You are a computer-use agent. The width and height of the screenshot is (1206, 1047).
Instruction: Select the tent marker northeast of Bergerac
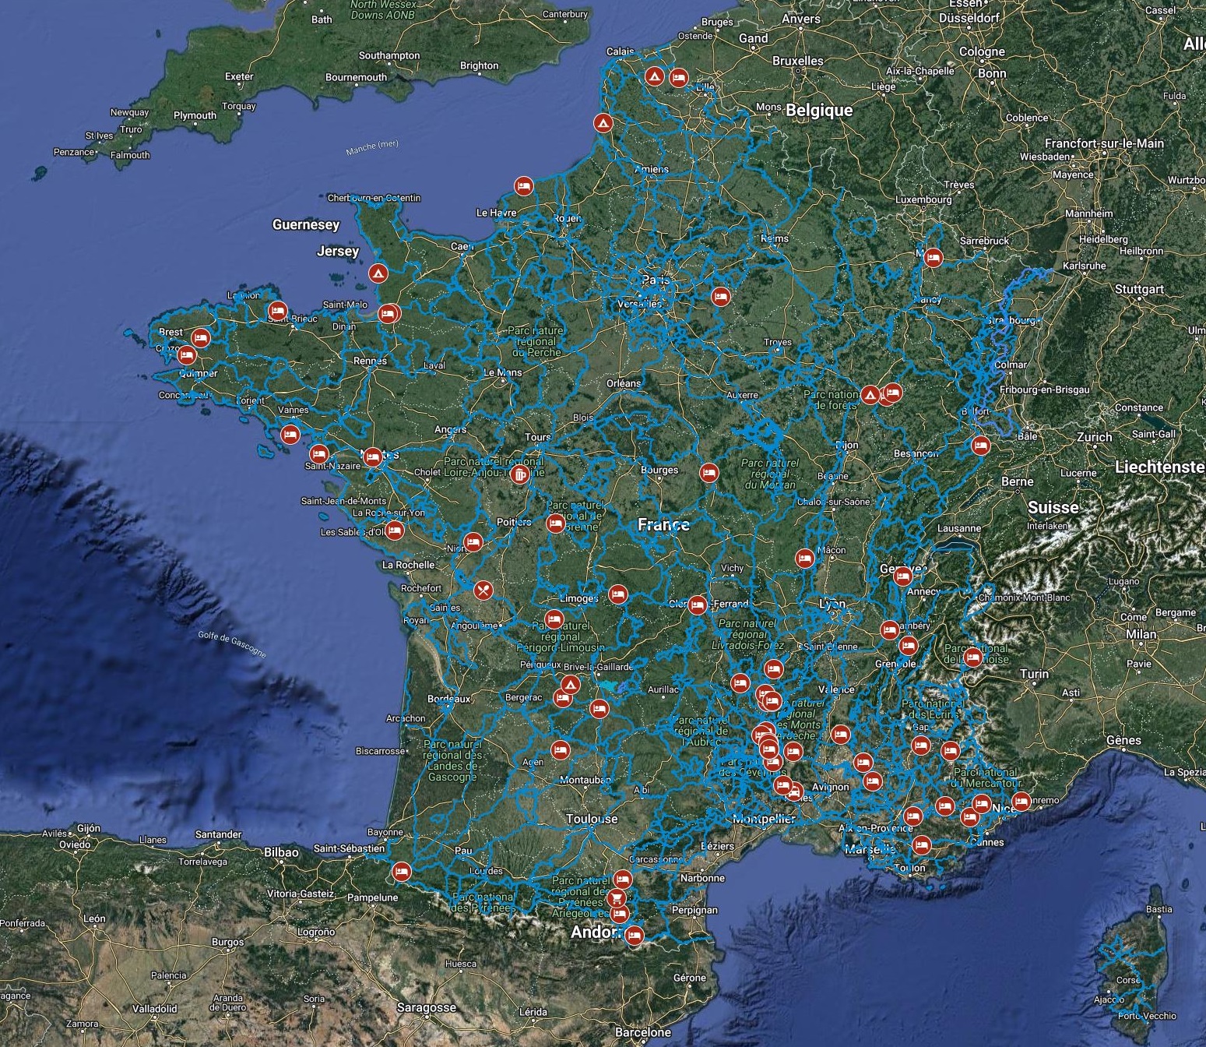click(570, 686)
